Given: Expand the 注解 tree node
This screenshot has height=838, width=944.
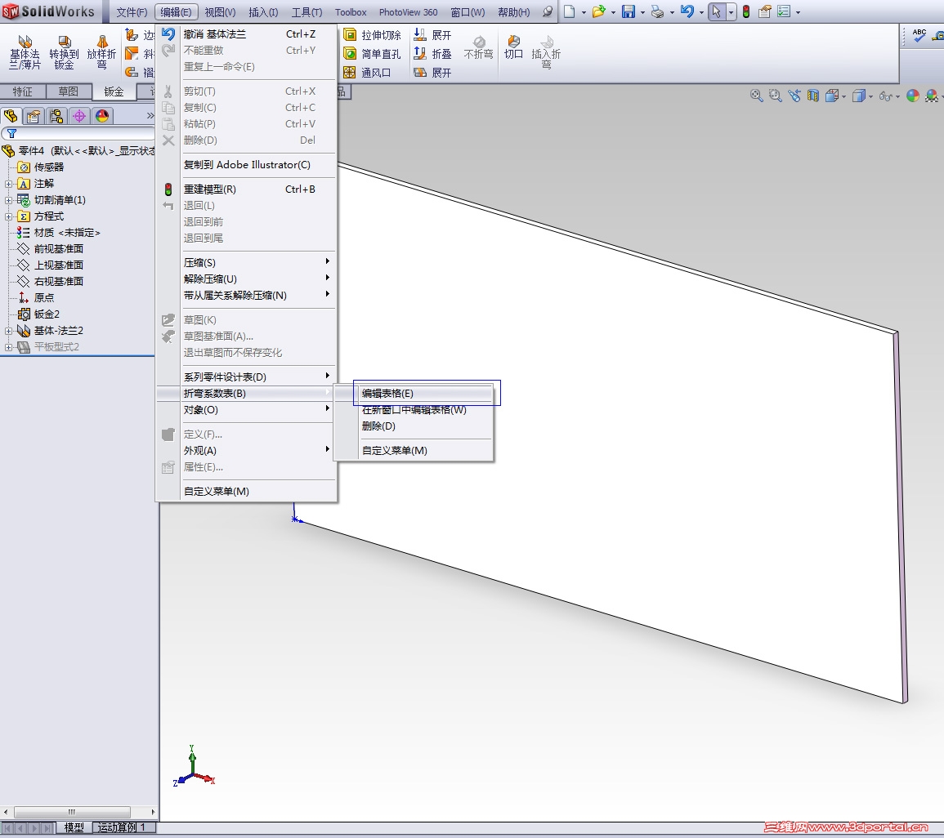Looking at the screenshot, I should (8, 184).
